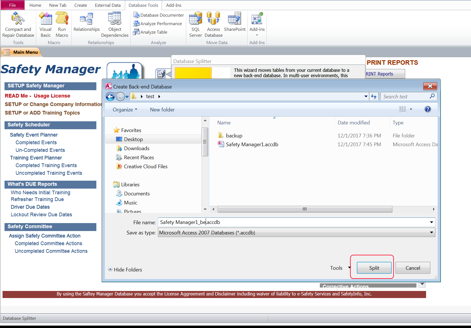Expand File name history dropdown
The image size is (471, 328).
pyautogui.click(x=431, y=222)
